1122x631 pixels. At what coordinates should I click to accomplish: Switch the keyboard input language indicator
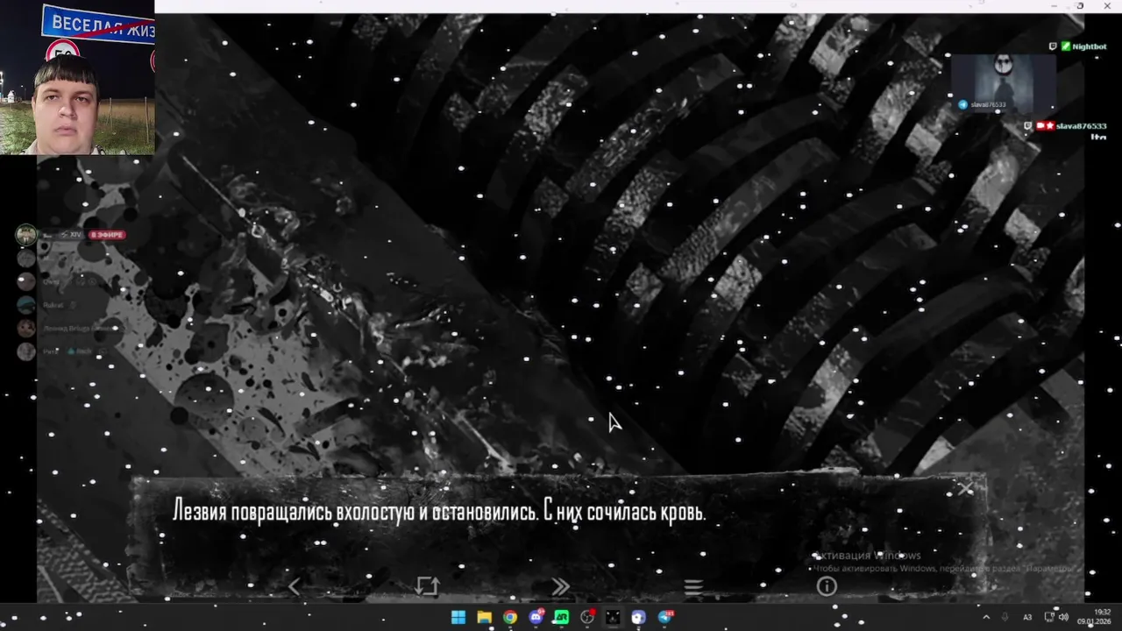coord(1028,617)
